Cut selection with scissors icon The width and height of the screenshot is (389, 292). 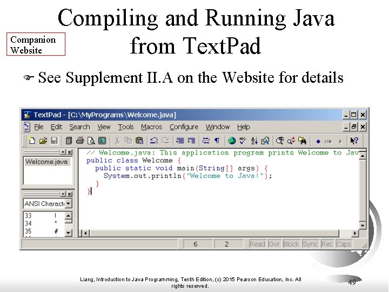click(117, 141)
